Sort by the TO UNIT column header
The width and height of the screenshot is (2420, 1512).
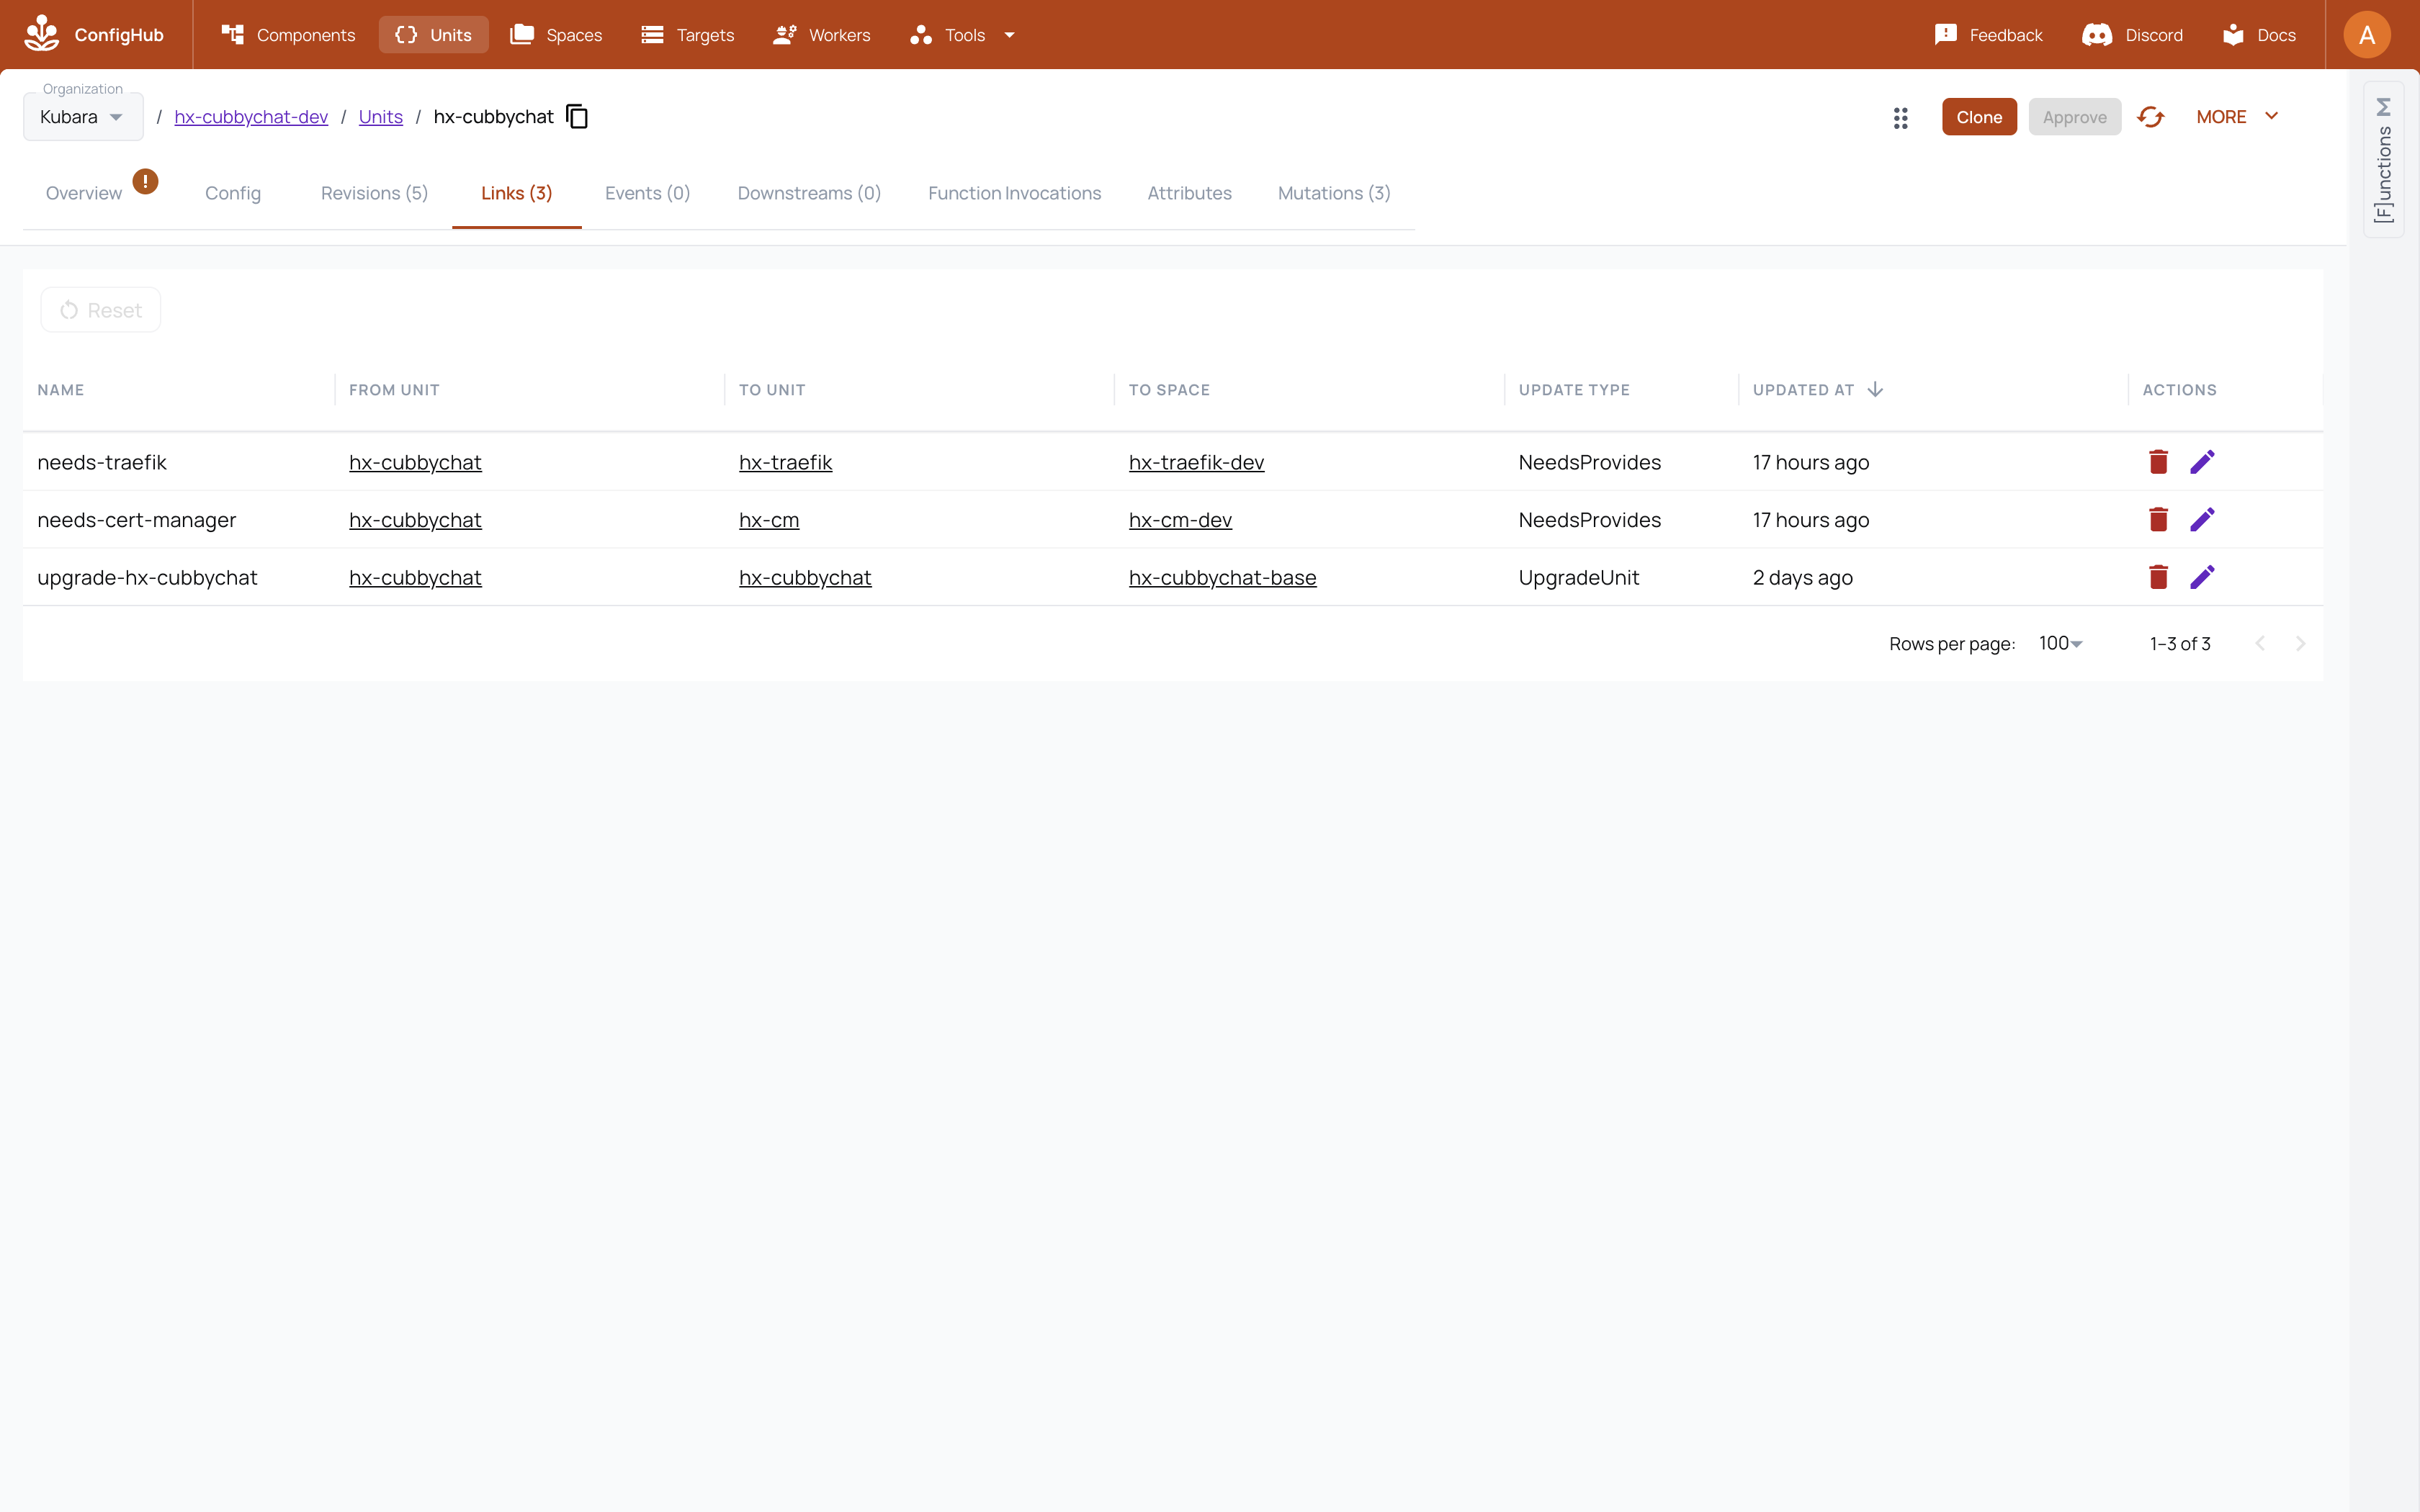(x=772, y=390)
